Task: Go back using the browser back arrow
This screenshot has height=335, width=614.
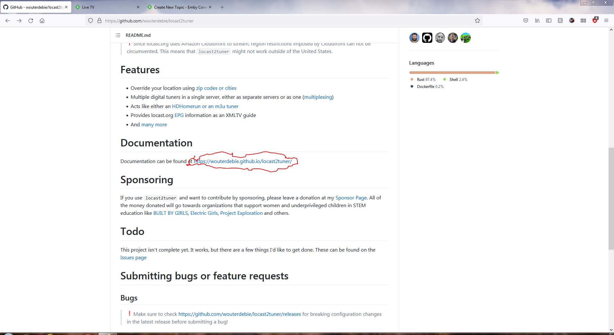Action: point(8,20)
